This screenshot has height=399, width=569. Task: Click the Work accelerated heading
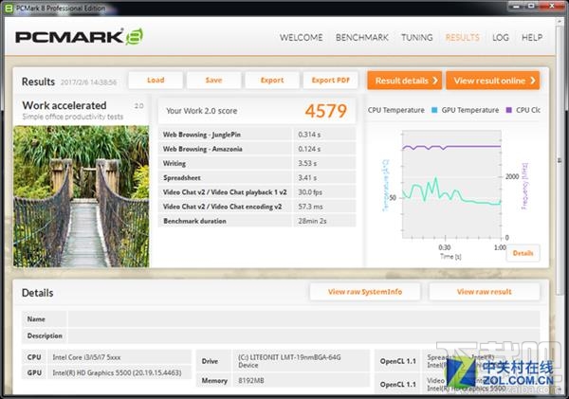(x=64, y=105)
